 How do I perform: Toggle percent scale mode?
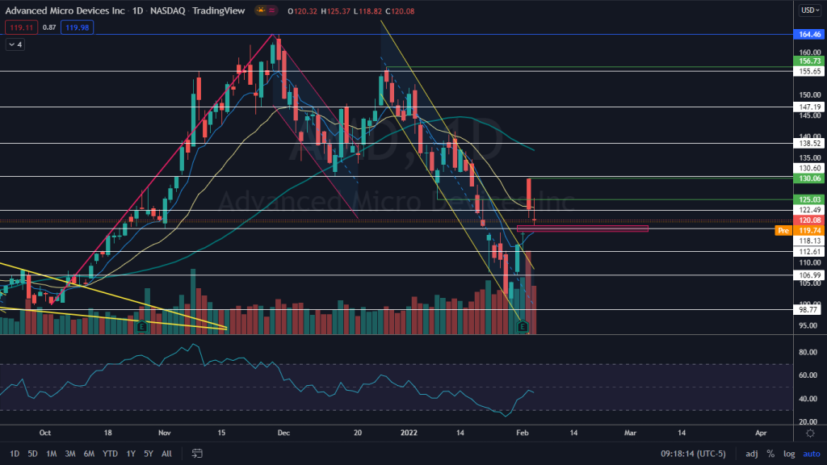tap(770, 454)
